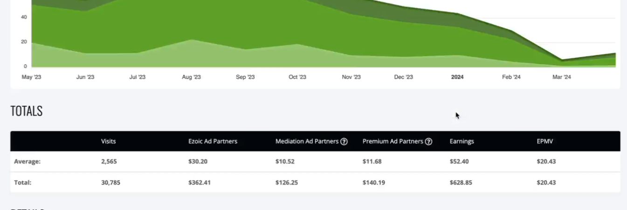This screenshot has width=627, height=210.
Task: Sort by the Visits column header
Action: tap(109, 142)
